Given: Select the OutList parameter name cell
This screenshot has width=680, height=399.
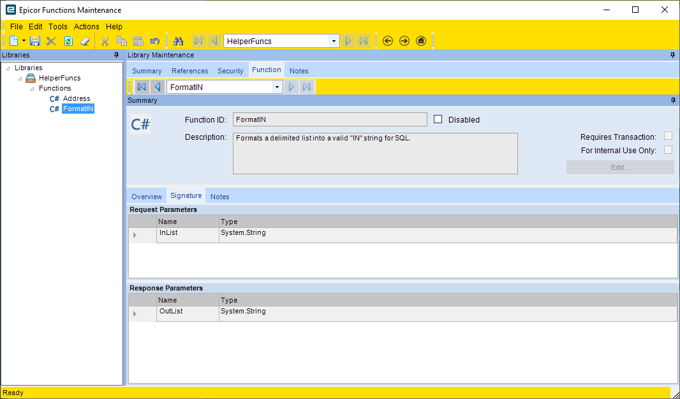Looking at the screenshot, I should pos(188,313).
